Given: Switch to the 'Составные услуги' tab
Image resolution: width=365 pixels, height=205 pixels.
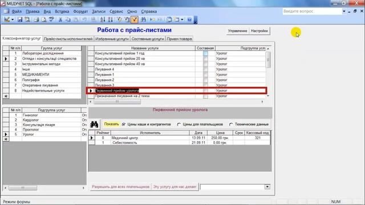Looking at the screenshot, I should pyautogui.click(x=148, y=39).
